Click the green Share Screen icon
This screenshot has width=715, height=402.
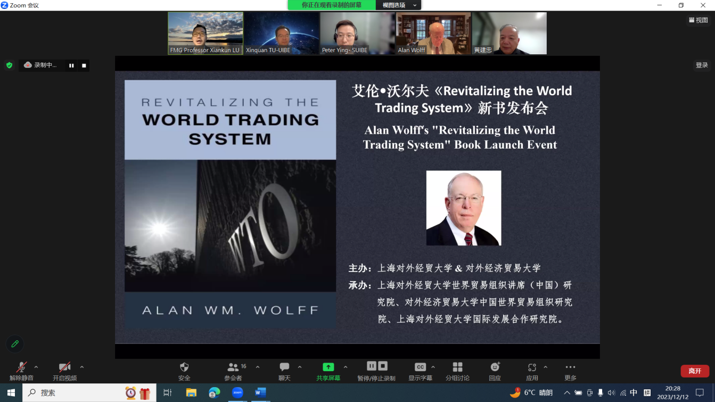point(328,367)
